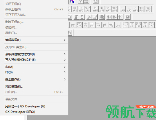Expand the FB(B) submenu
Viewport: 156px width, 120px height.
click(x=36, y=72)
